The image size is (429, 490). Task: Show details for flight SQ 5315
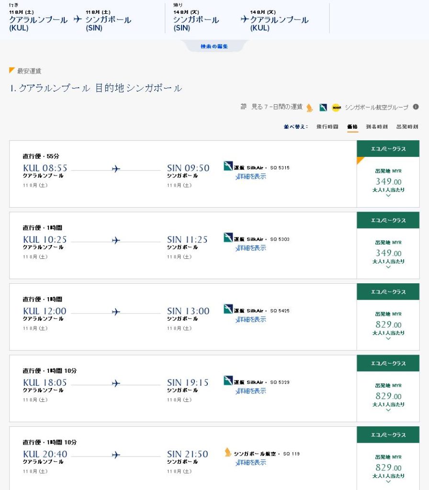251,176
